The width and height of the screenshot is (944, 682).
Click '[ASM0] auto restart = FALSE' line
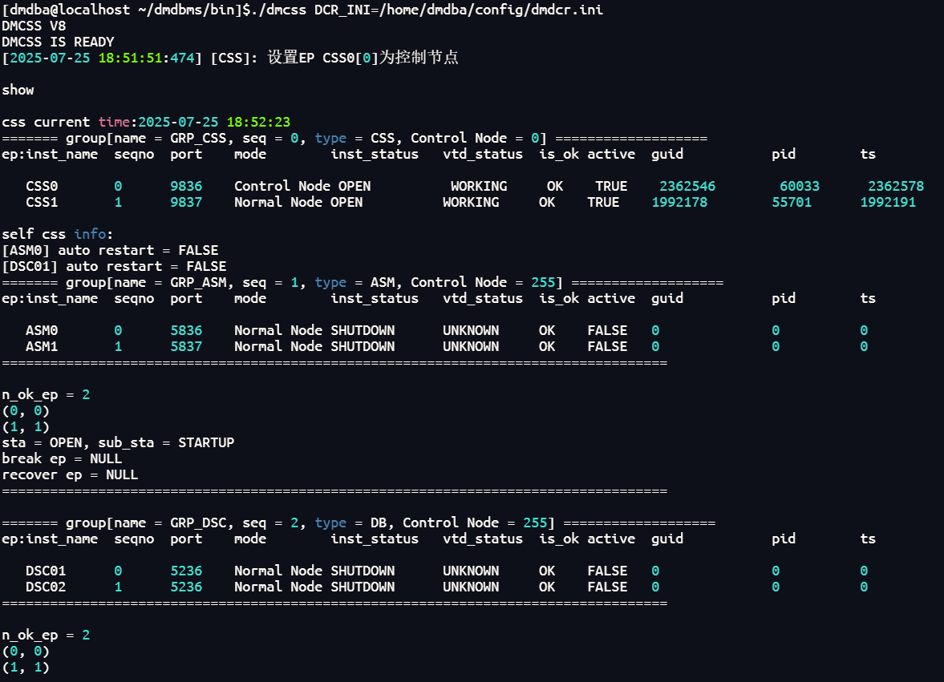110,250
